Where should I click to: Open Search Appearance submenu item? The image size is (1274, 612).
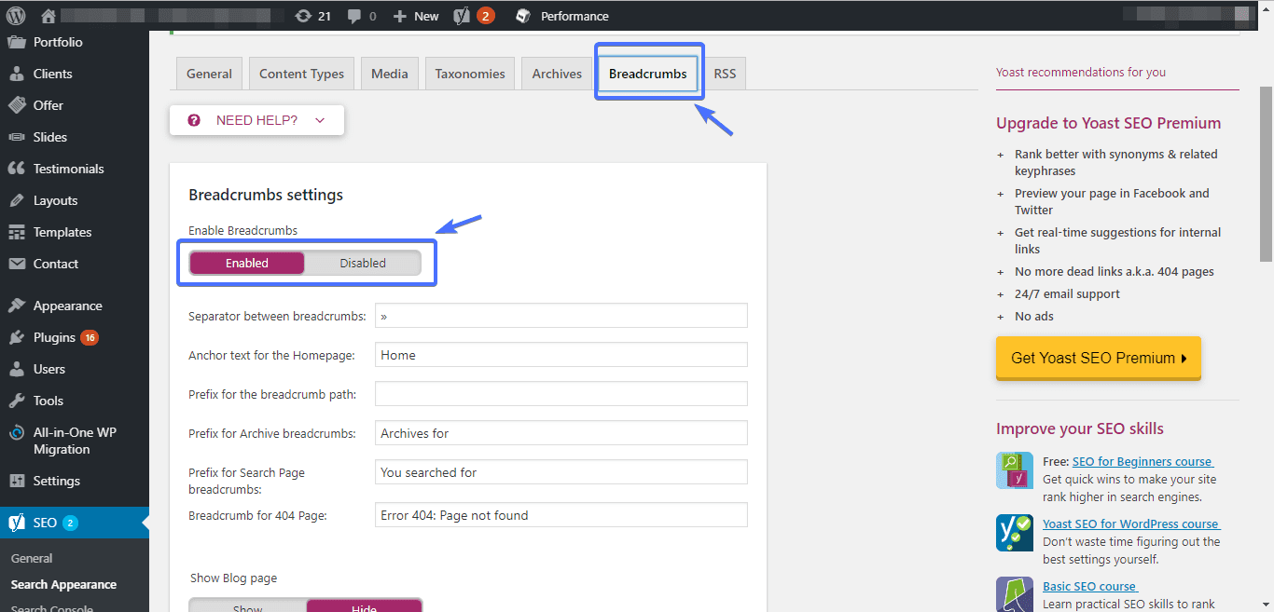click(63, 584)
